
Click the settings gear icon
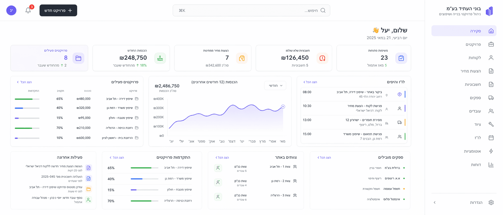point(491,202)
